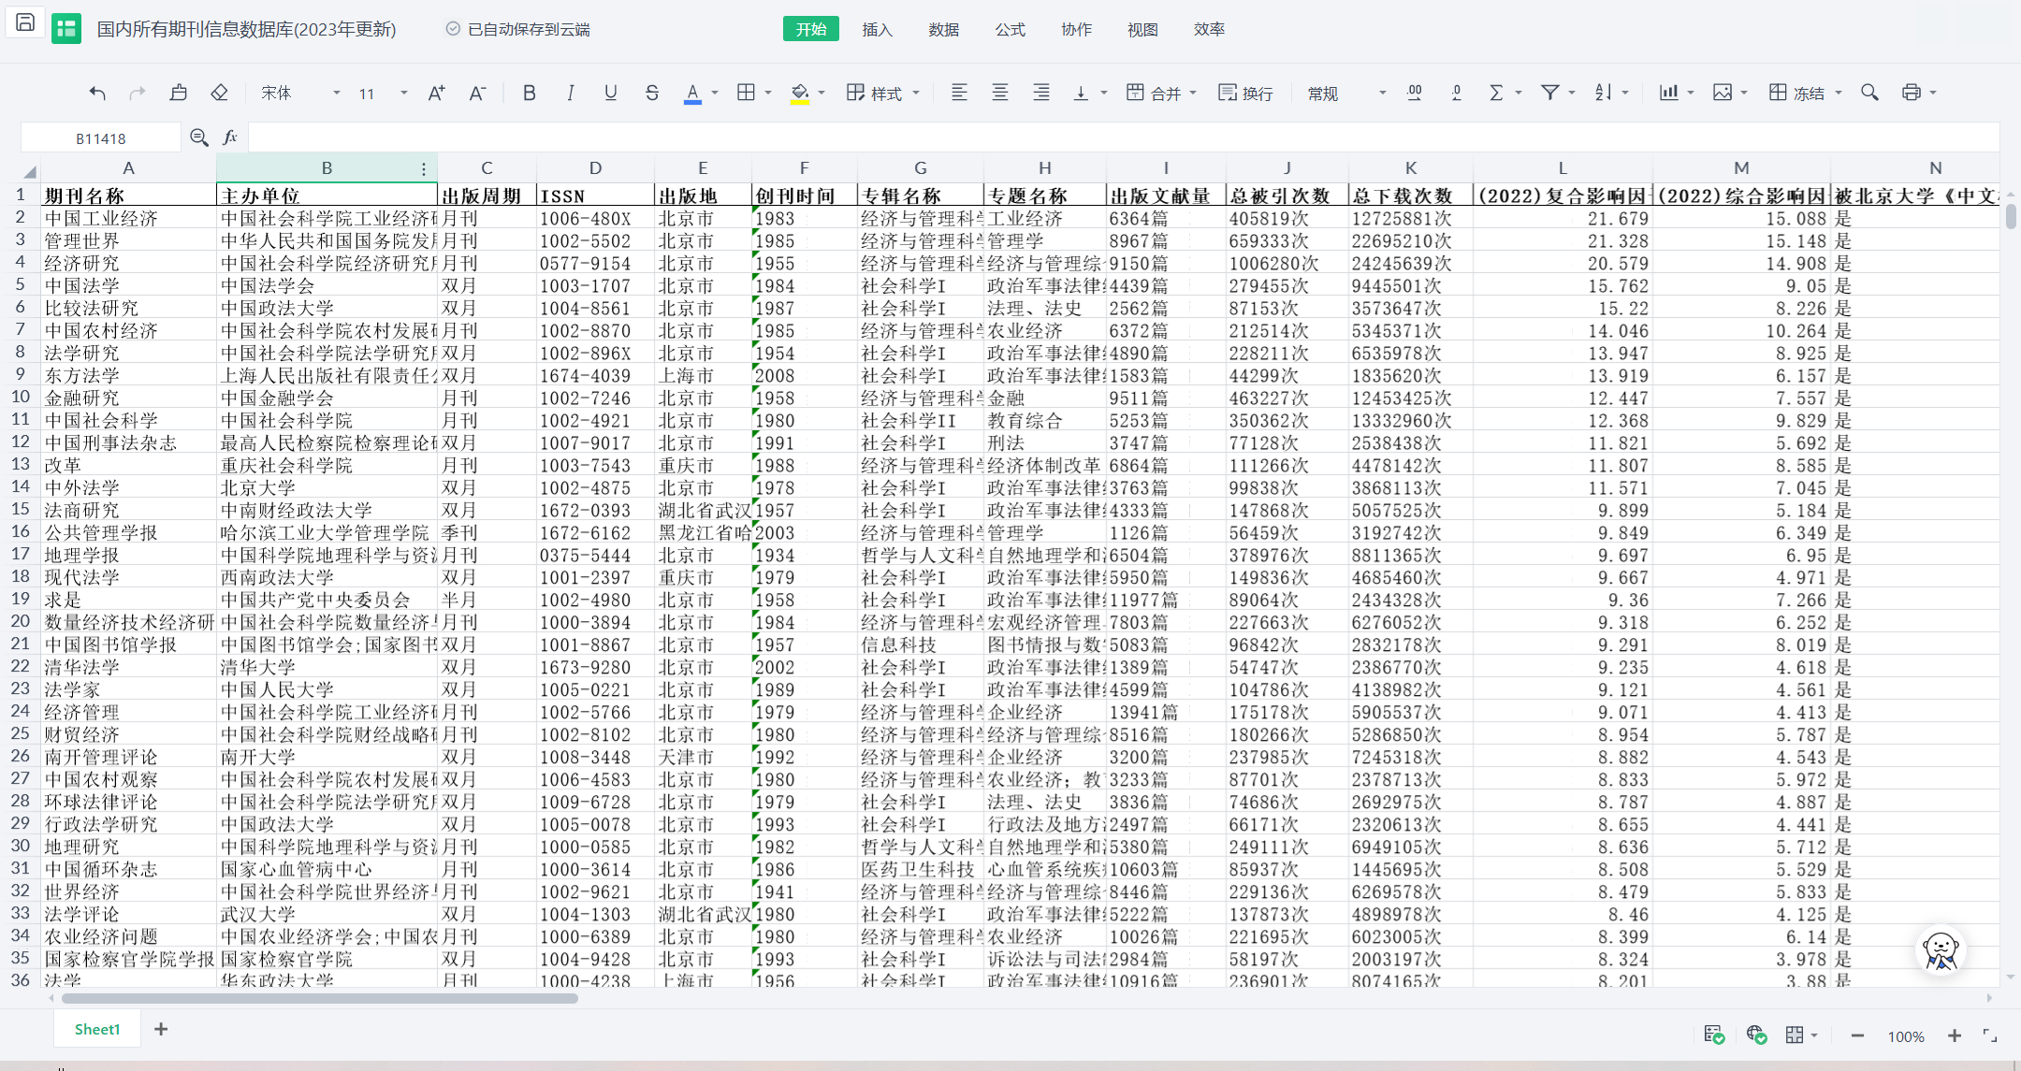
Task: Toggle italic formatting
Action: [570, 93]
